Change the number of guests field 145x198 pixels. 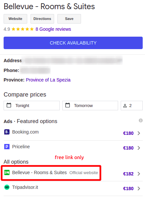(x=132, y=105)
